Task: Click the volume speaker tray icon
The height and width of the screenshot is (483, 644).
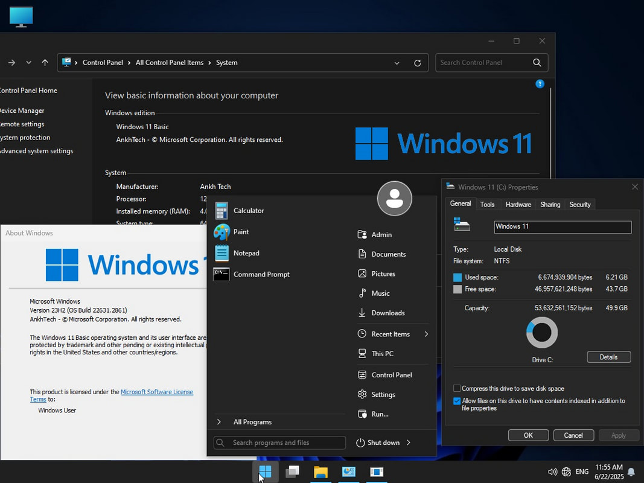Action: pyautogui.click(x=552, y=472)
